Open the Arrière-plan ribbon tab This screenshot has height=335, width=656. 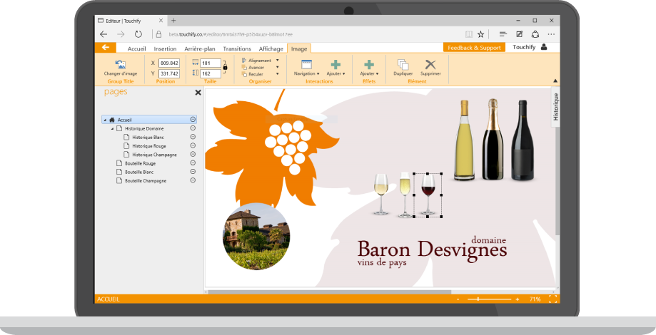(200, 49)
